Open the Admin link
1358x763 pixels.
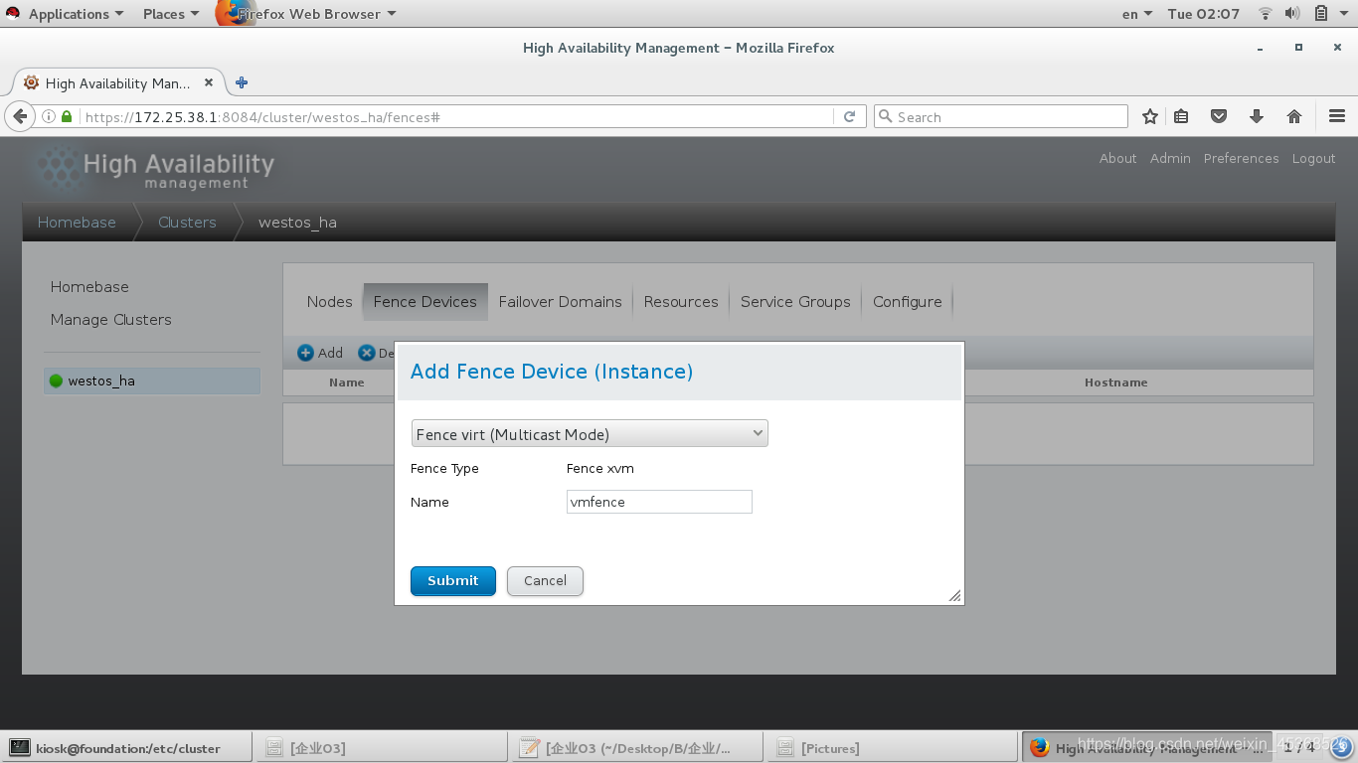click(x=1170, y=158)
